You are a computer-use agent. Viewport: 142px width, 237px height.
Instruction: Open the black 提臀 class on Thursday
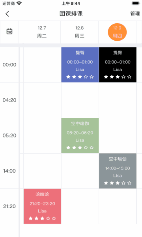click(118, 65)
